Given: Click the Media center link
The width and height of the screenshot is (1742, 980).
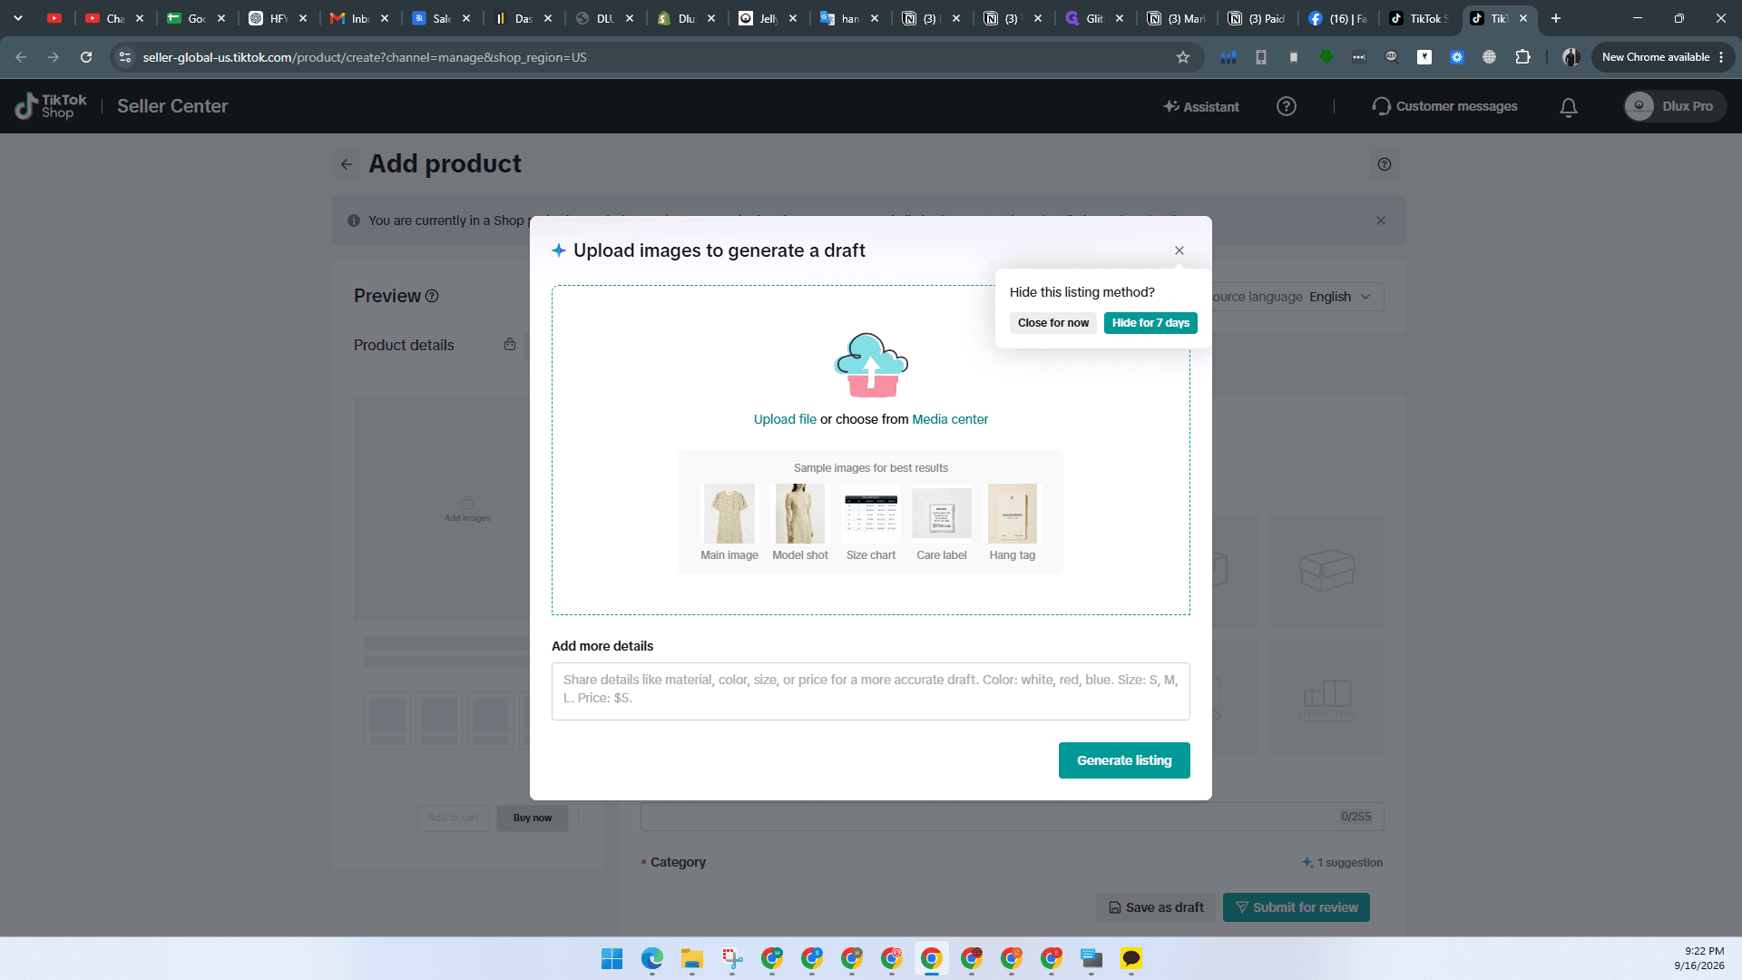Looking at the screenshot, I should 950,419.
